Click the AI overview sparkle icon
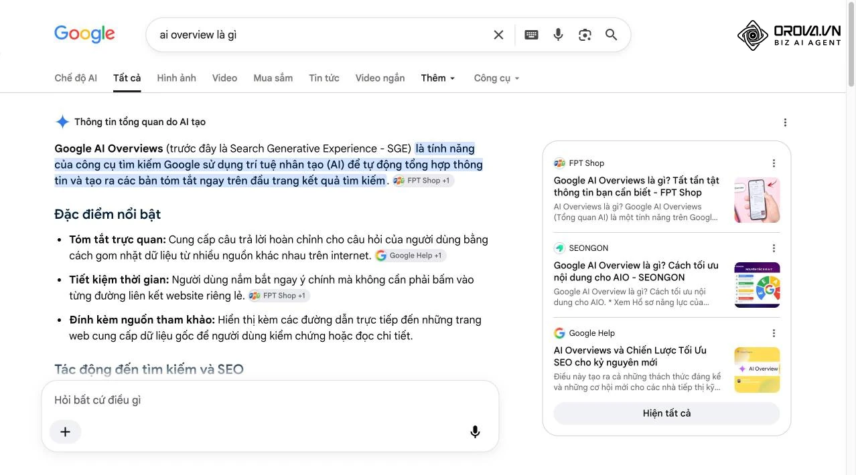The width and height of the screenshot is (856, 475). 62,122
